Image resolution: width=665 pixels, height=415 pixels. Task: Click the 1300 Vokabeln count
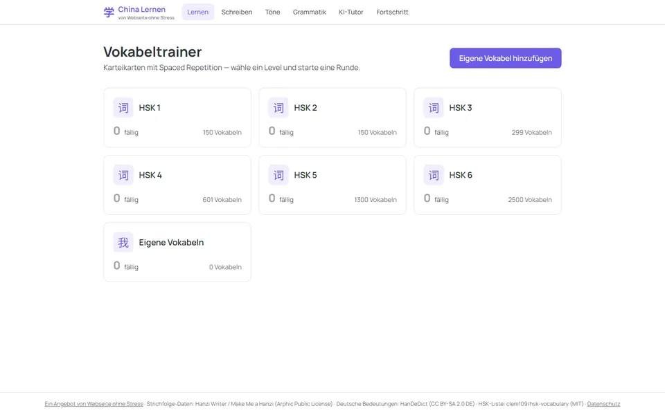click(x=375, y=200)
